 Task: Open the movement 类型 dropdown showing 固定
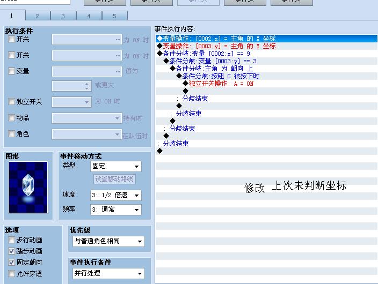[x=116, y=166]
